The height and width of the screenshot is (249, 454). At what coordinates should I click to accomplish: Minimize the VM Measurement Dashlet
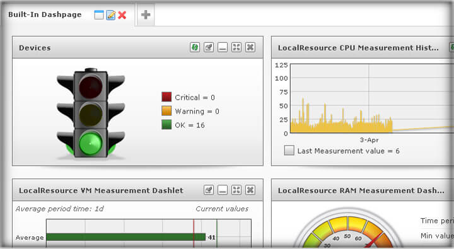[x=223, y=190]
